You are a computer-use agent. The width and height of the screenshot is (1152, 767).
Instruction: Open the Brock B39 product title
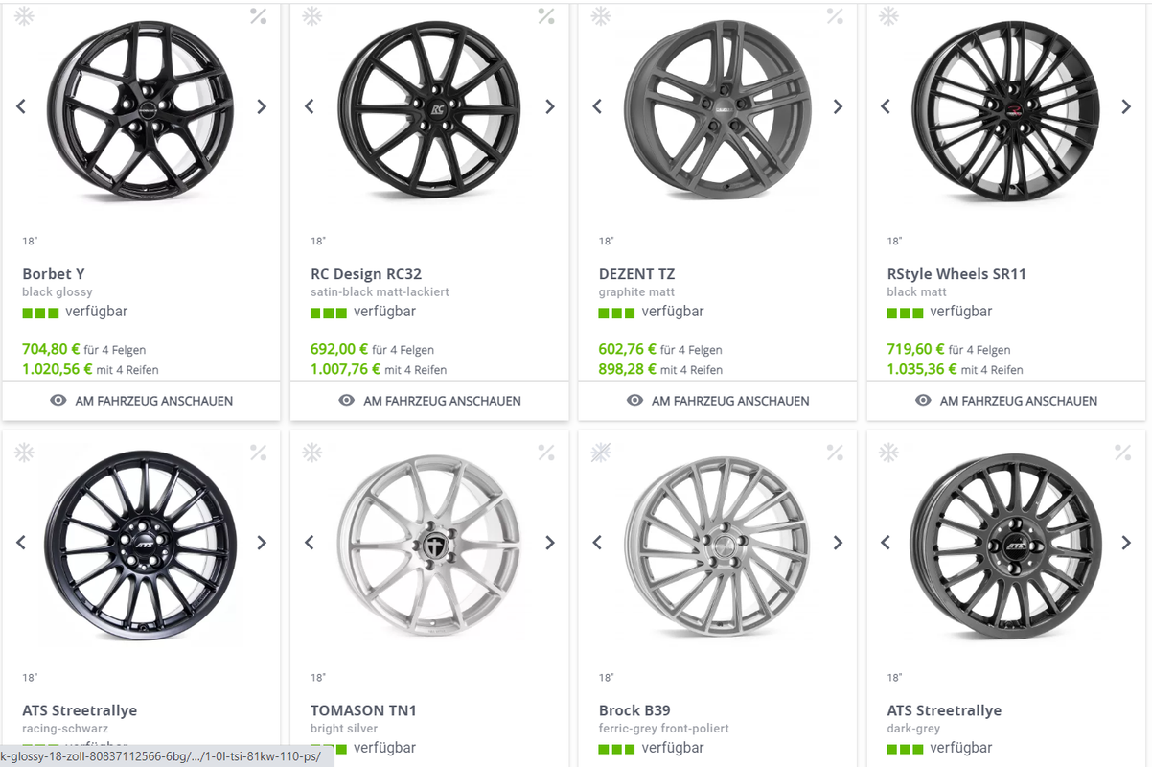[634, 710]
